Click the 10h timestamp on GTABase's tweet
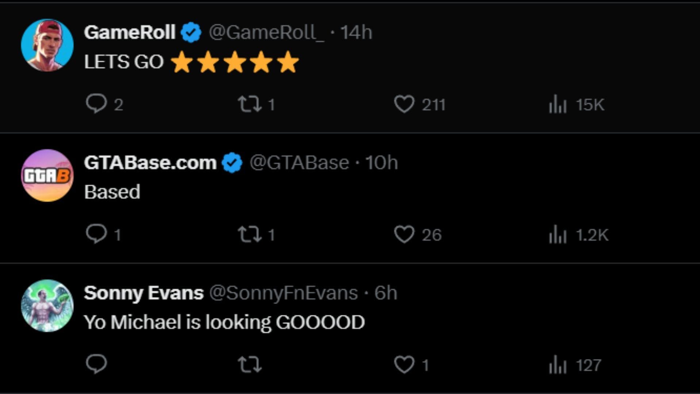This screenshot has height=394, width=700. (x=381, y=162)
